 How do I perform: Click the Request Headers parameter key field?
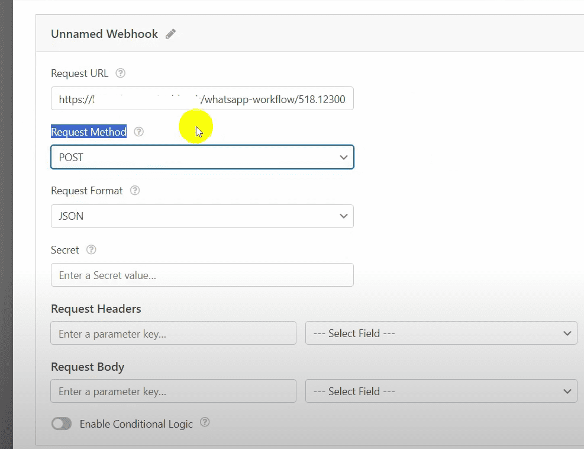(173, 334)
